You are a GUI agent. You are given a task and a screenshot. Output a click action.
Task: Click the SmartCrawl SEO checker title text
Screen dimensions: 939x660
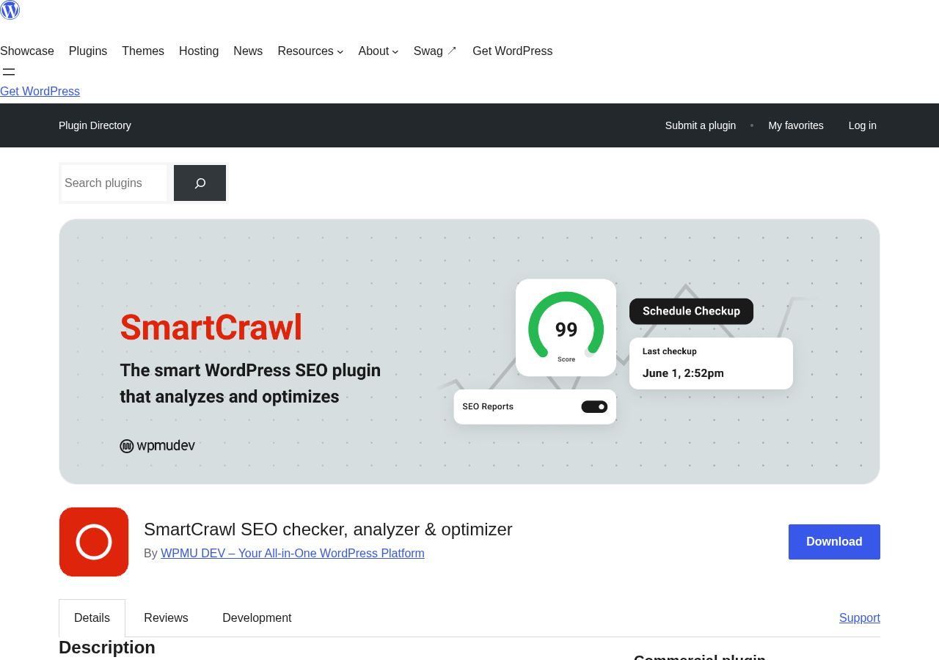[x=328, y=529]
